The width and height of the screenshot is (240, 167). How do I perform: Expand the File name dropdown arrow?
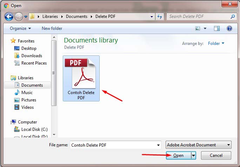158,145
